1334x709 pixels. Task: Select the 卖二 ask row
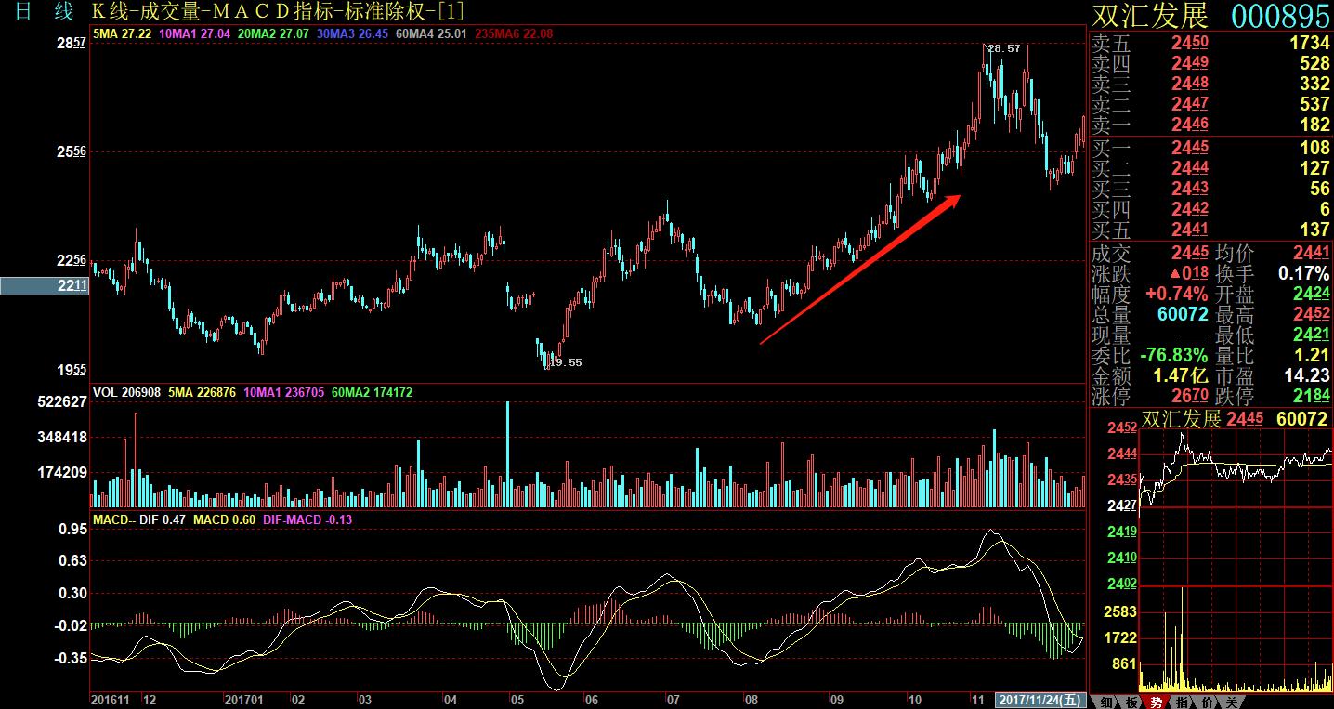pyautogui.click(x=1211, y=103)
